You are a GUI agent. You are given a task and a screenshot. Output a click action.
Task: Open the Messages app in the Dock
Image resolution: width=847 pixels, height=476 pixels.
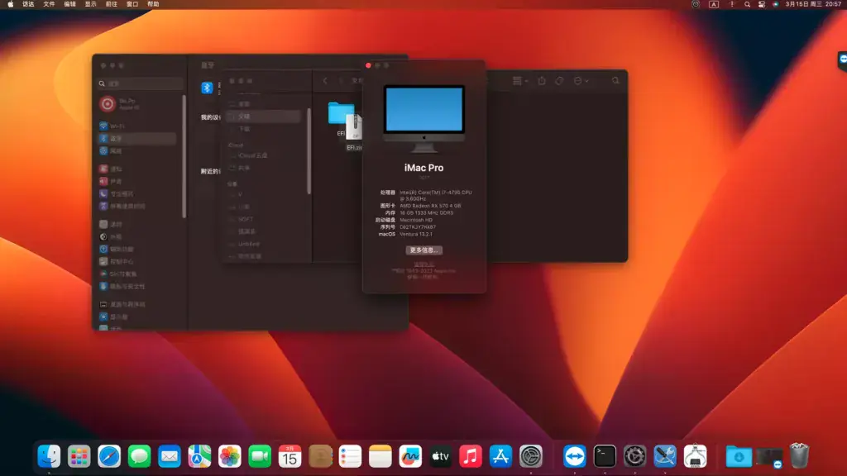coord(139,456)
